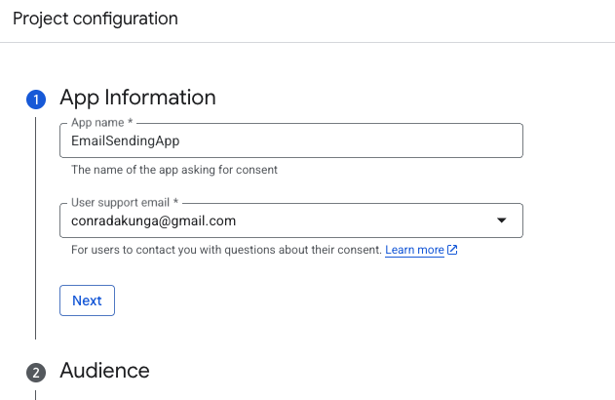Click the external link icon beside Learn more
615x400 pixels.
(452, 251)
